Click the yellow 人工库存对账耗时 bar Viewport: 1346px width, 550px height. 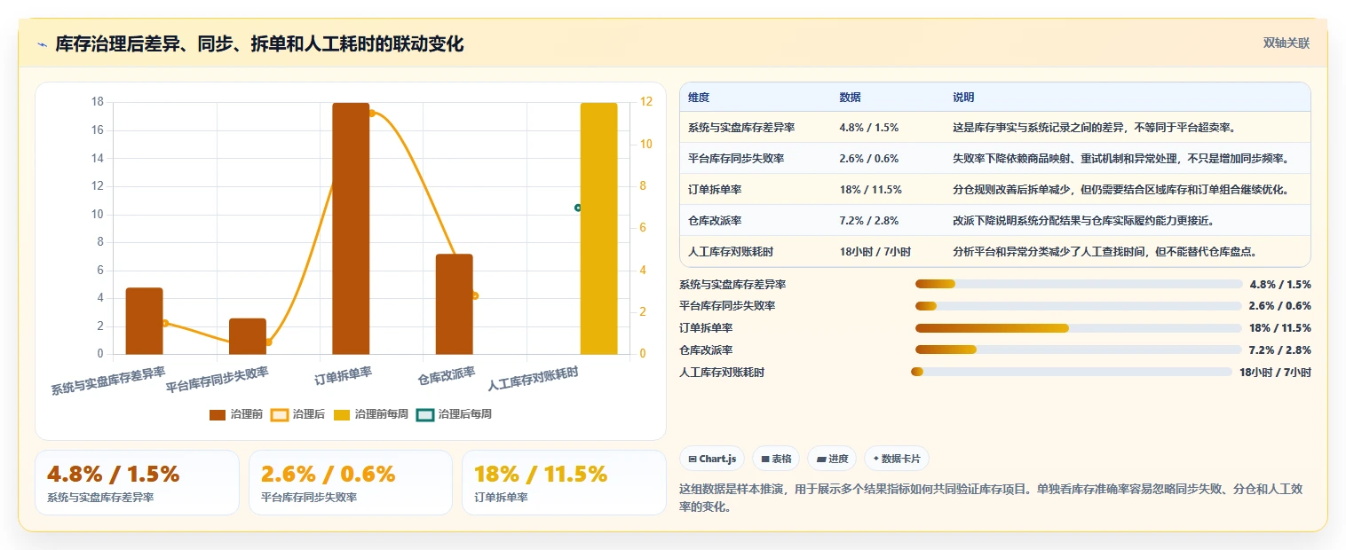pyautogui.click(x=598, y=228)
